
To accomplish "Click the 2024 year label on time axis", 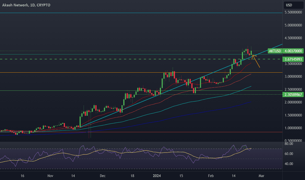I will [157, 176].
